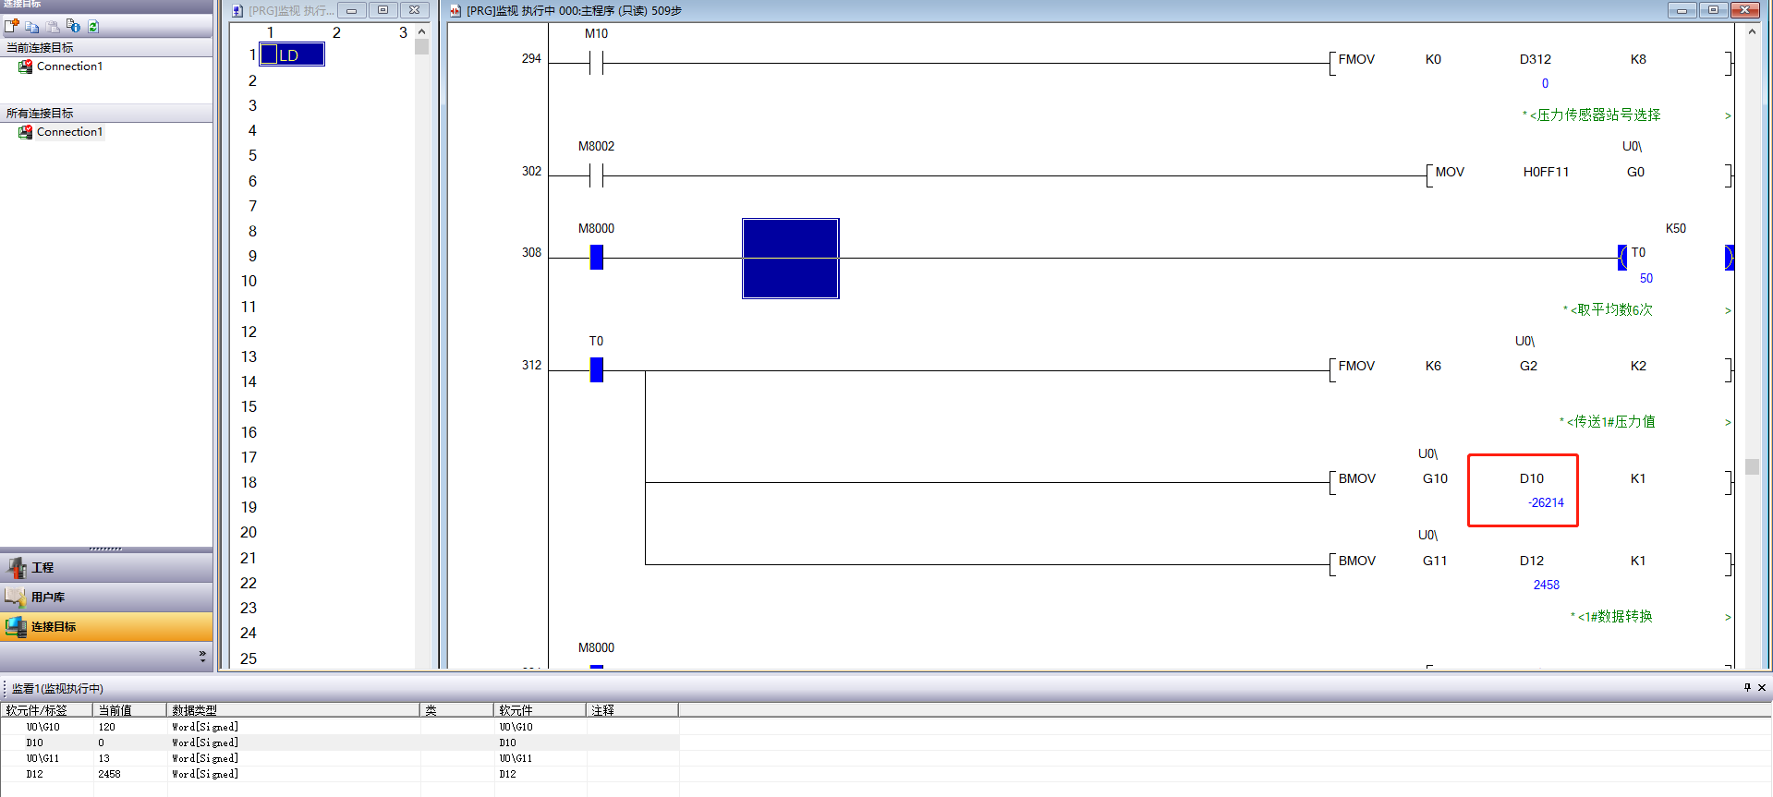Image resolution: width=1773 pixels, height=797 pixels.
Task: Pin the 监看1 watch panel
Action: coord(1747,687)
